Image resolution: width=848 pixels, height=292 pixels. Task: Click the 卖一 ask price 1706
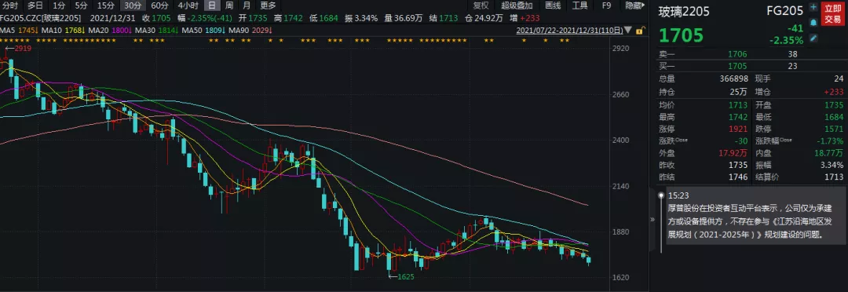(737, 54)
